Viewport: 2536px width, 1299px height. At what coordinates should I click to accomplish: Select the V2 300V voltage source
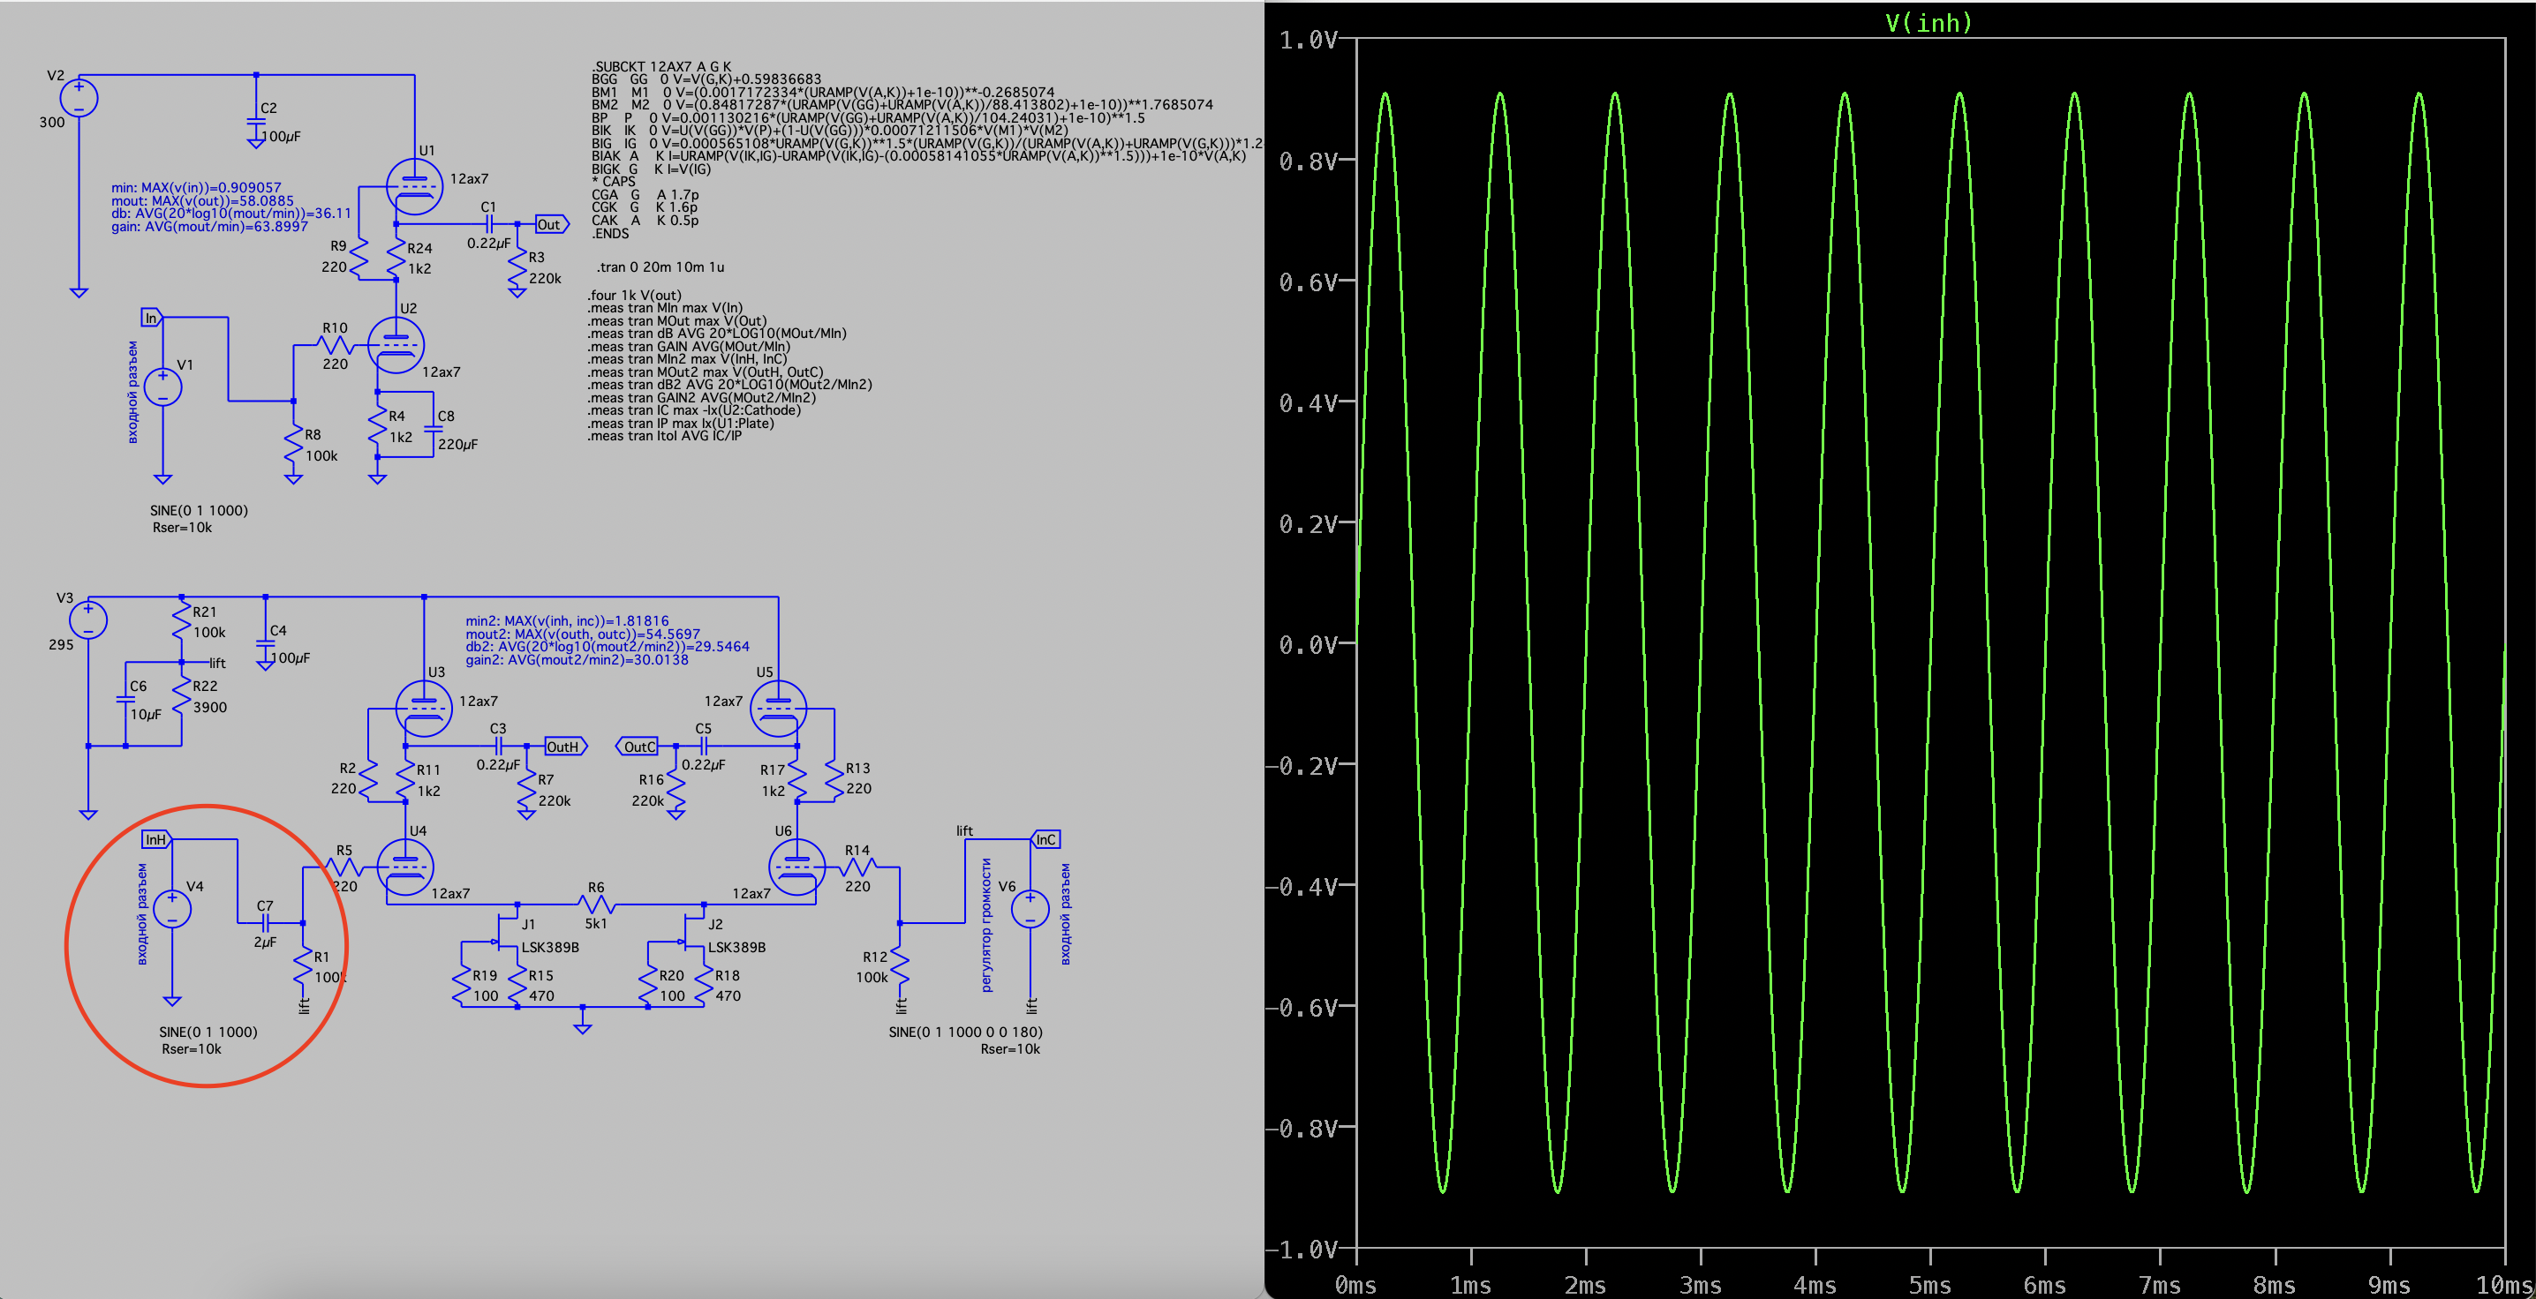pos(79,99)
